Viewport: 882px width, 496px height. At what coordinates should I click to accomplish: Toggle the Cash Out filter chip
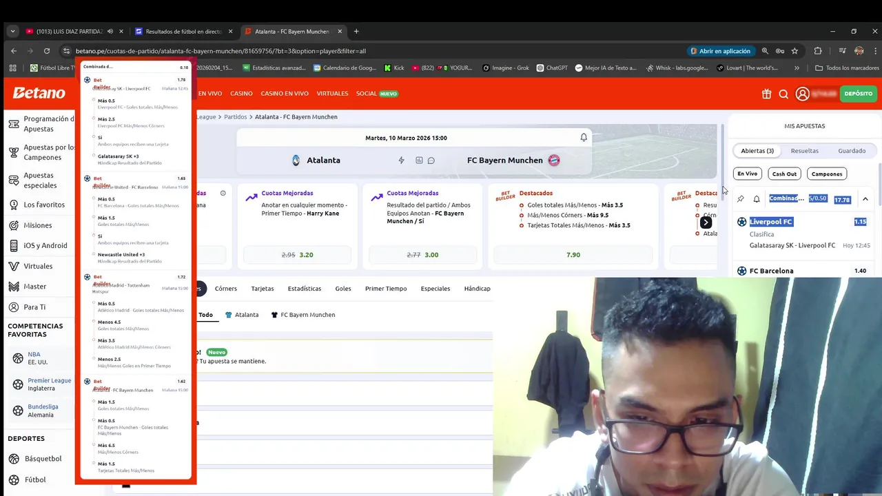coord(784,174)
